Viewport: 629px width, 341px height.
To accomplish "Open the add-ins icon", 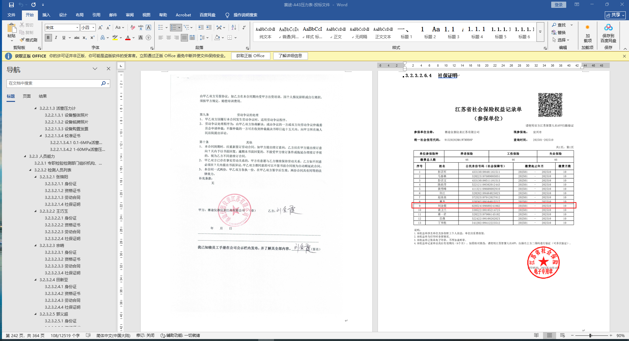I will click(587, 33).
